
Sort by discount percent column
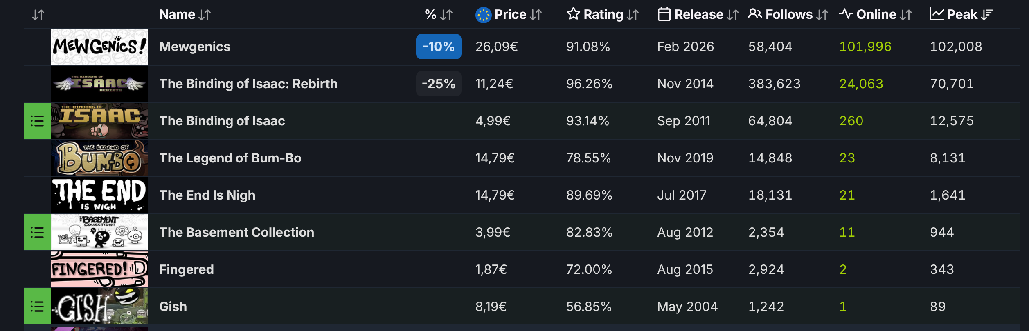pos(446,15)
